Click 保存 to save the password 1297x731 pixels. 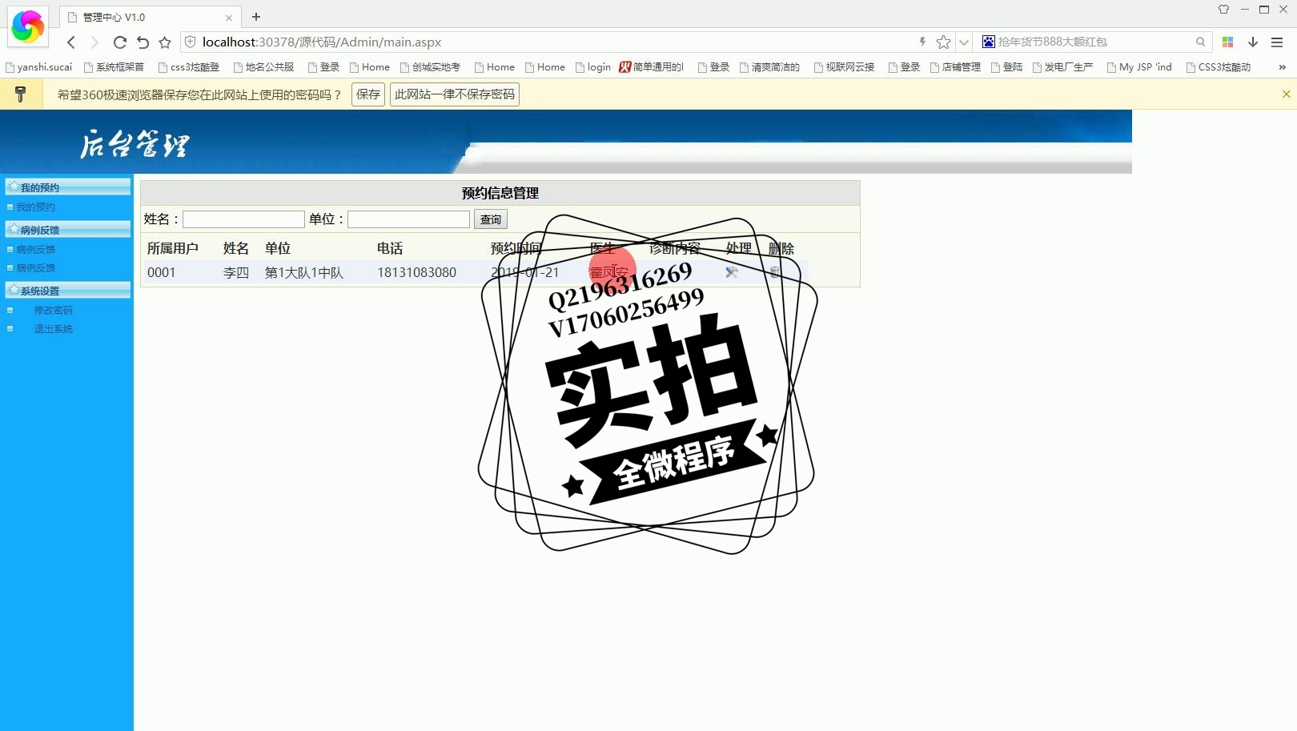pyautogui.click(x=368, y=94)
